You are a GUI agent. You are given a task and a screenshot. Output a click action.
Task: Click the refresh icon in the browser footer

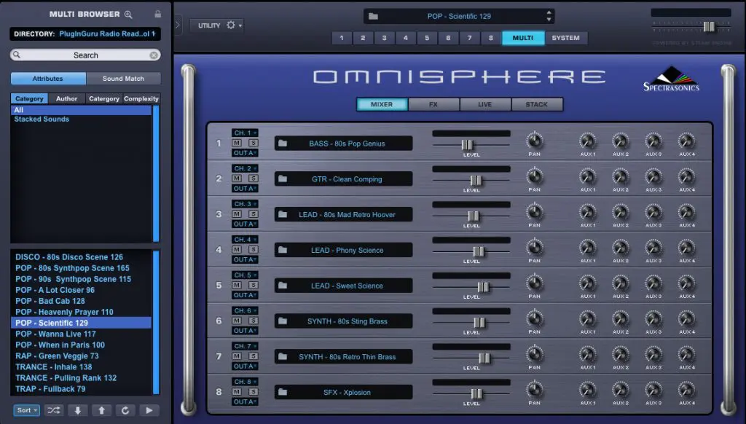125,410
